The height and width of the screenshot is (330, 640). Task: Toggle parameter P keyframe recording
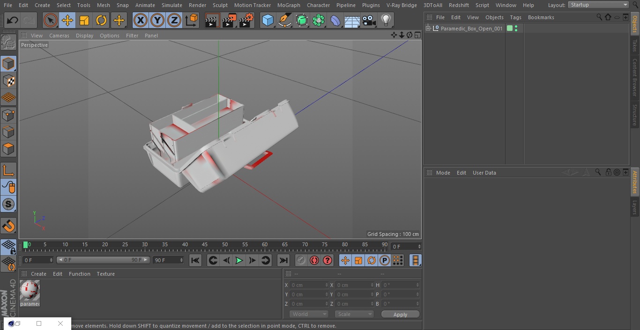(385, 260)
